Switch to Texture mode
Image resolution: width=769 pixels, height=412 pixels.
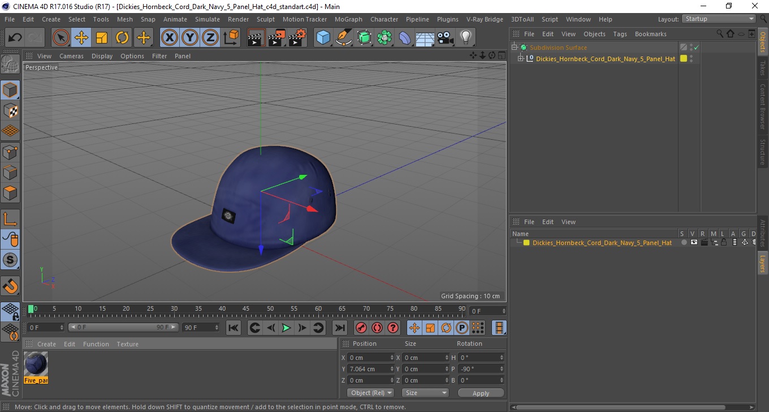10,110
